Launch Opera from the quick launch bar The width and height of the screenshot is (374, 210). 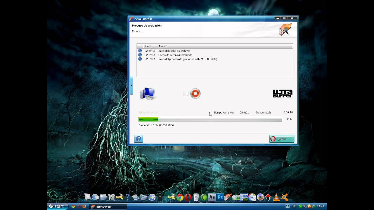click(x=79, y=206)
